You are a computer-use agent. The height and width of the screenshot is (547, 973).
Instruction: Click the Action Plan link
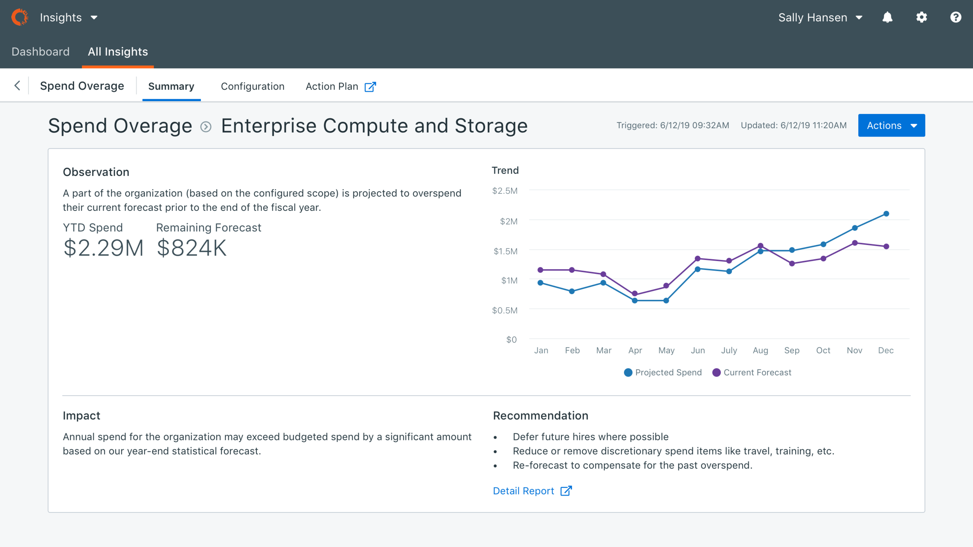pos(332,86)
